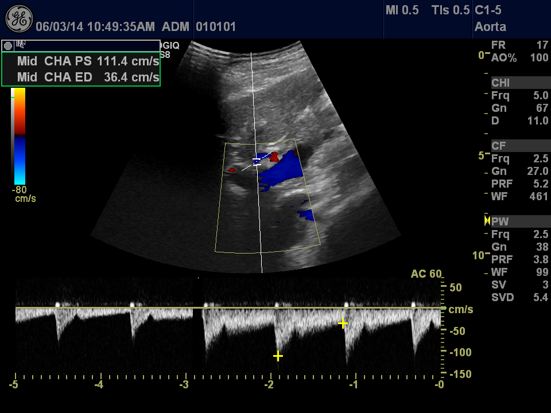This screenshot has width=551, height=413.
Task: Click the yellow end diastolic caliper cross
Action: point(343,324)
